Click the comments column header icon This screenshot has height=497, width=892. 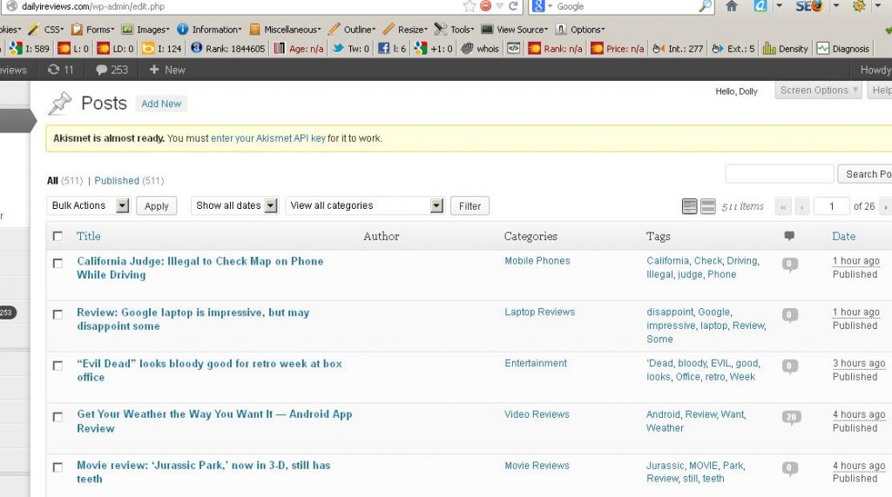[x=789, y=236]
